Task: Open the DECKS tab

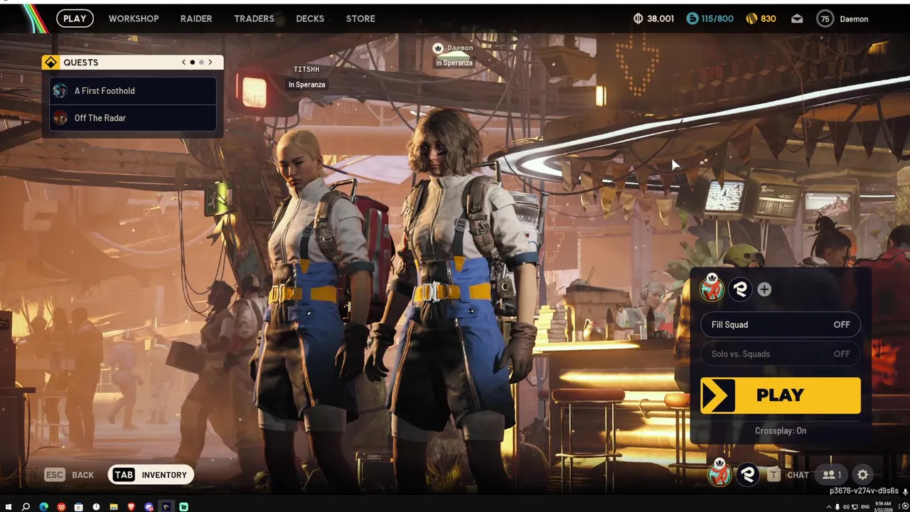Action: [310, 18]
